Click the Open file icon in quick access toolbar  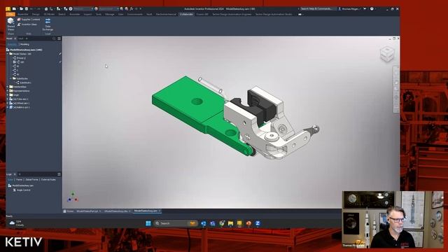click(x=21, y=9)
